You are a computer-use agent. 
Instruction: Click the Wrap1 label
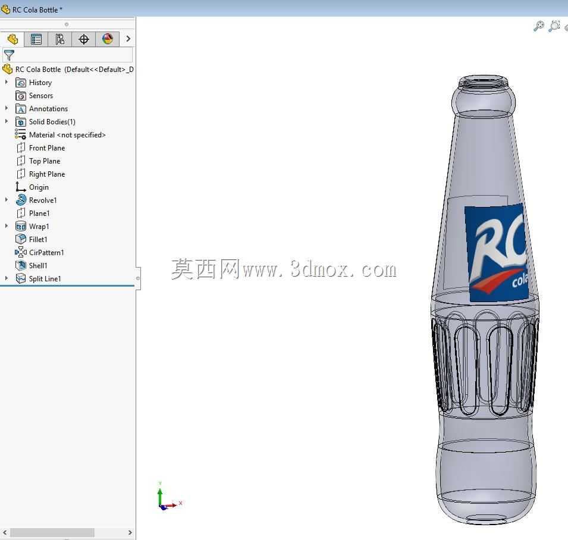(39, 227)
